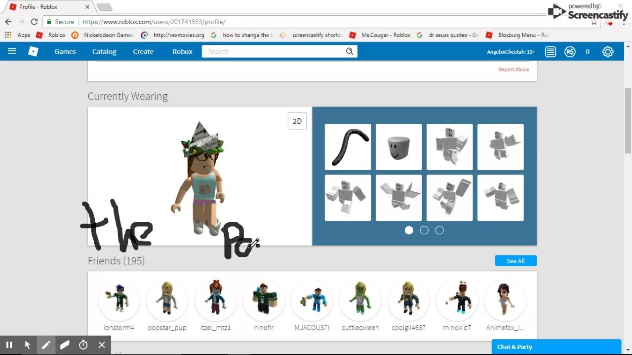The width and height of the screenshot is (632, 355).
Task: Open the Games nav item
Action: [65, 51]
